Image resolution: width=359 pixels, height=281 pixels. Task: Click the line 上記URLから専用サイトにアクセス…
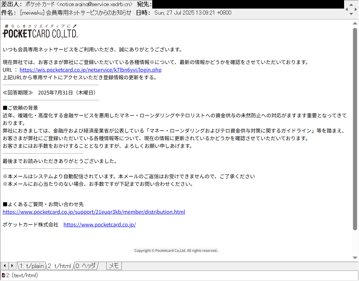[81, 77]
